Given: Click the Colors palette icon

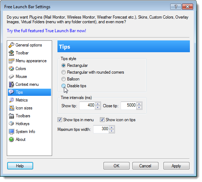Looking at the screenshot, I should pyautogui.click(x=11, y=69).
